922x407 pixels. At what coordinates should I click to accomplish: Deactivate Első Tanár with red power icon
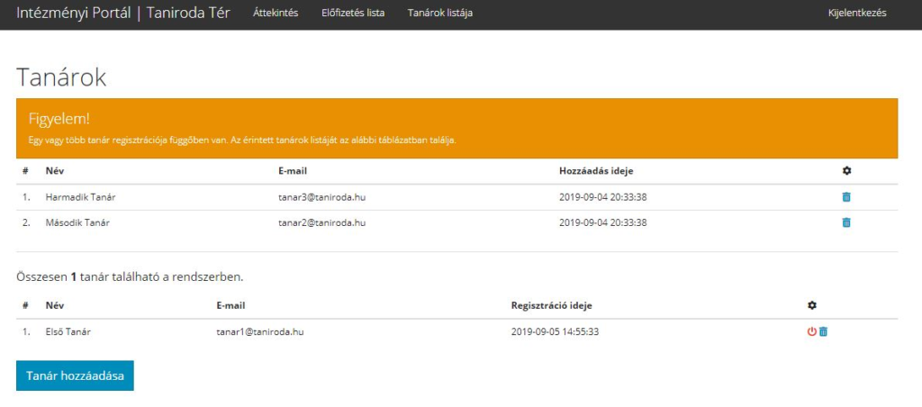pyautogui.click(x=811, y=331)
